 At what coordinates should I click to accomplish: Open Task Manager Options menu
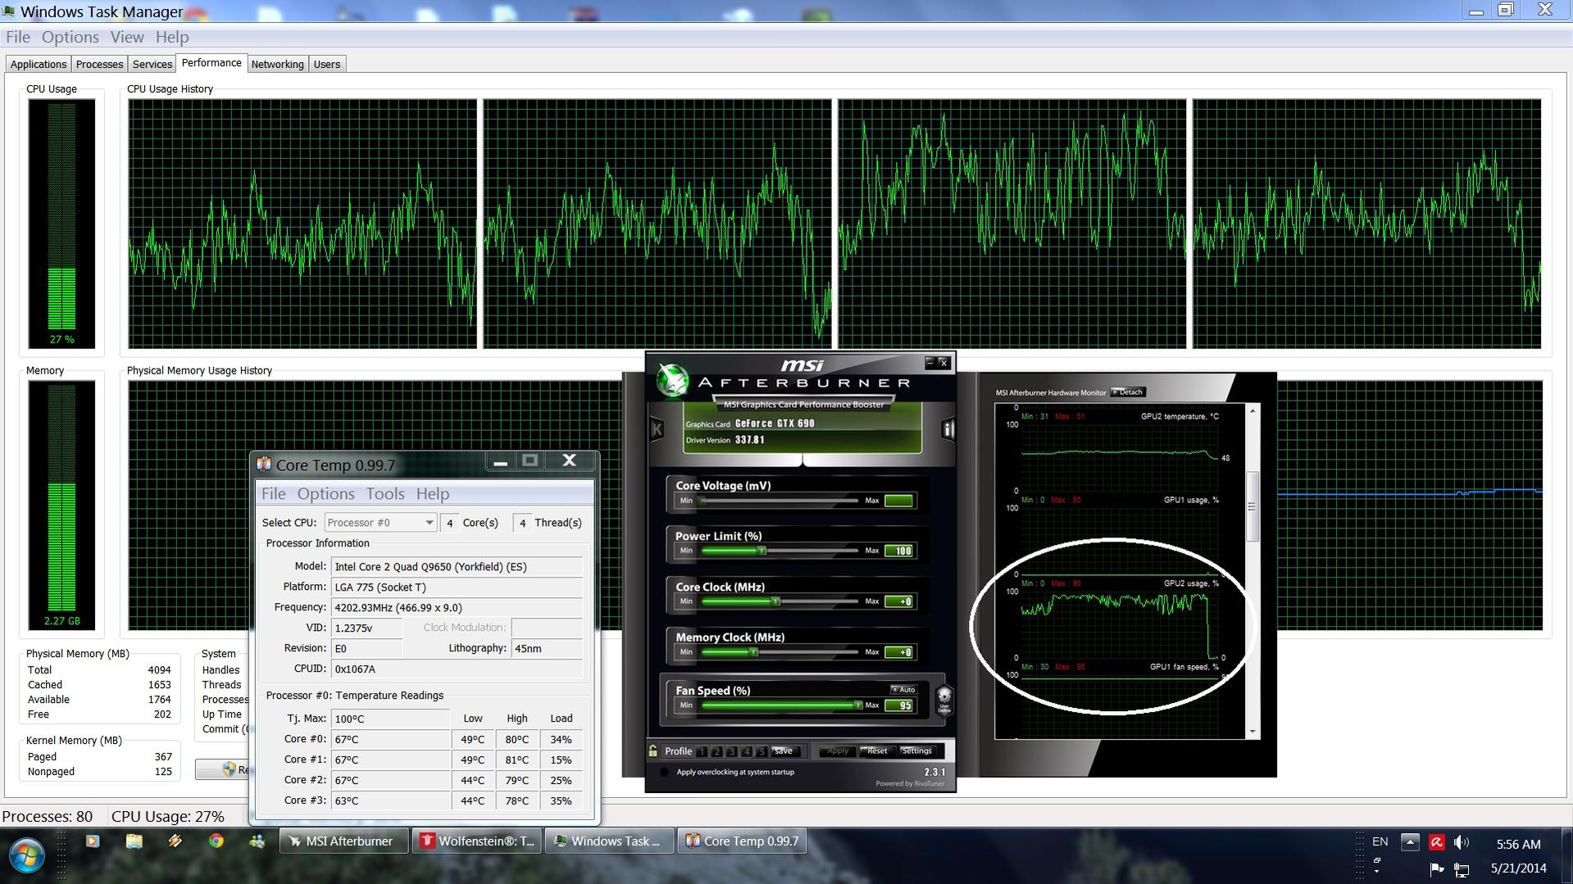[70, 37]
